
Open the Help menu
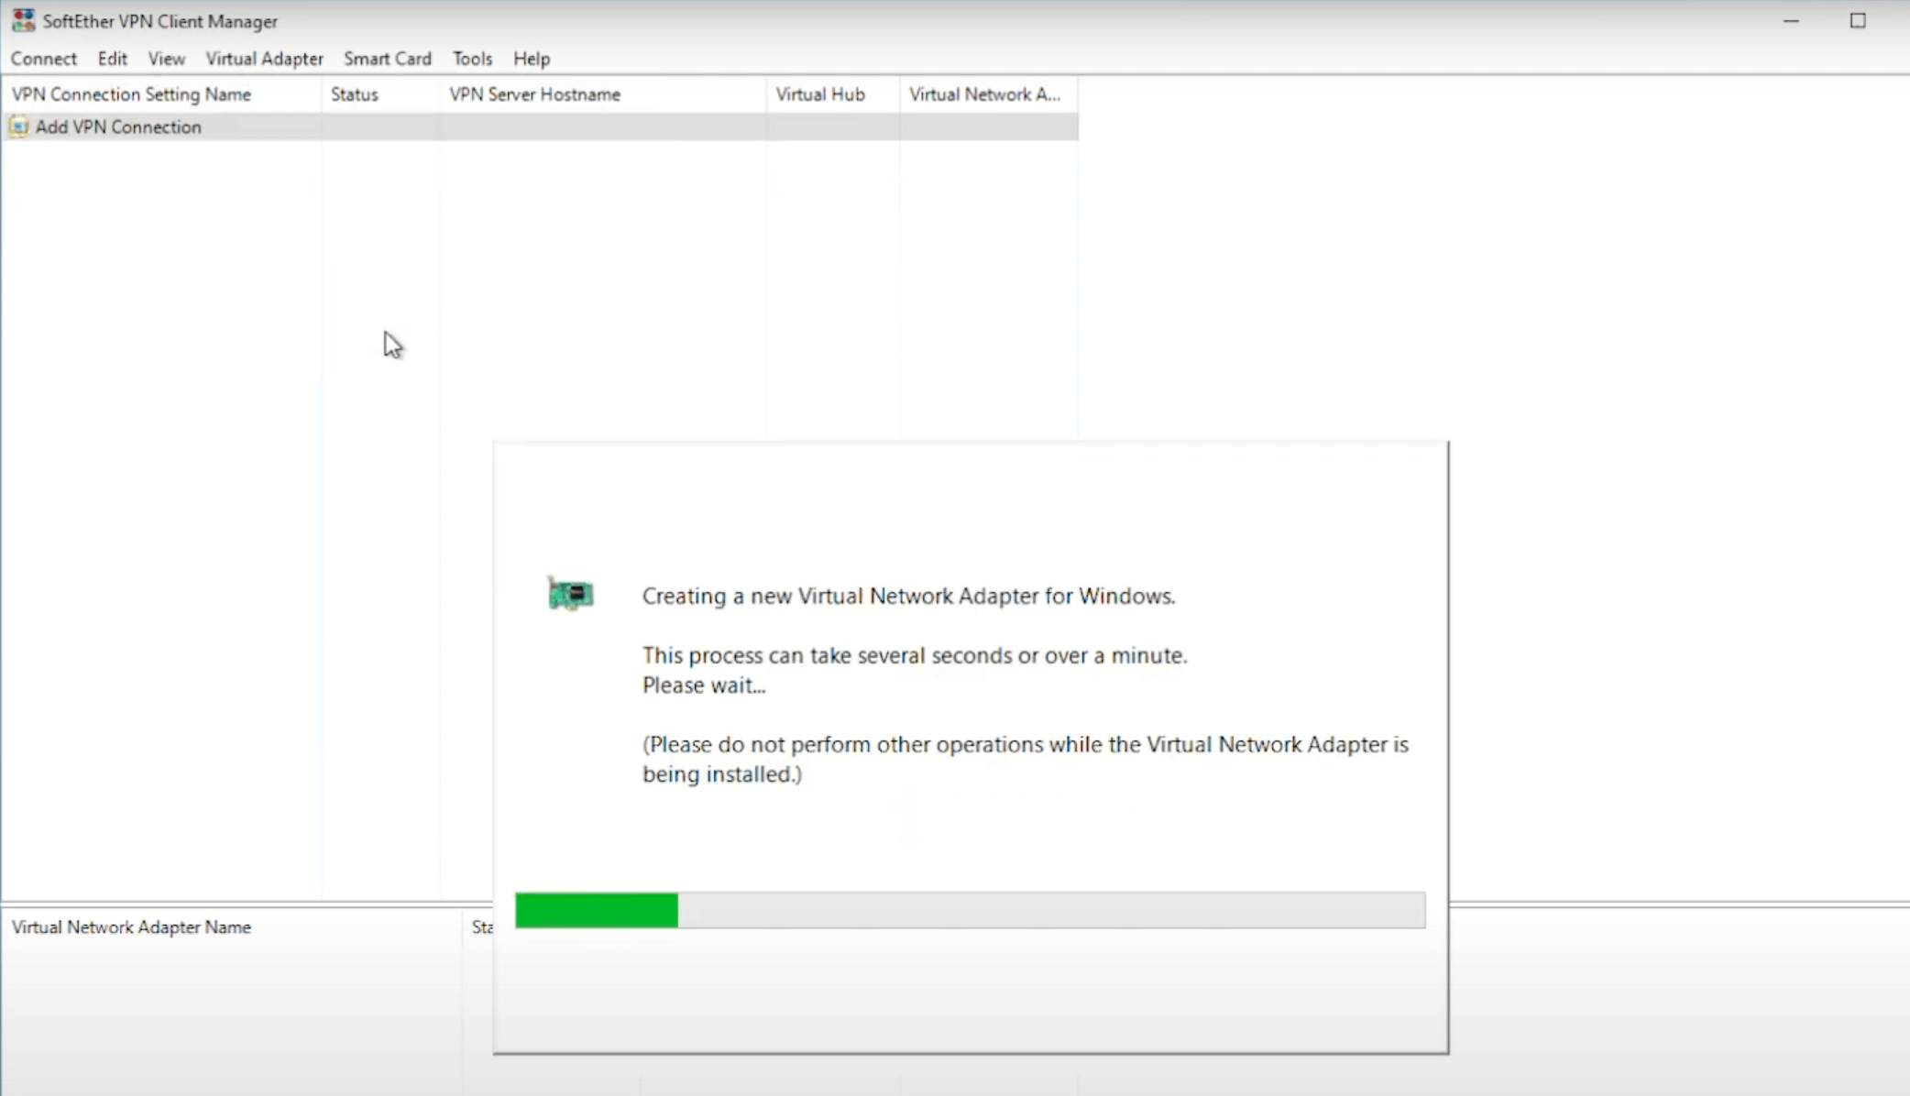pos(532,58)
